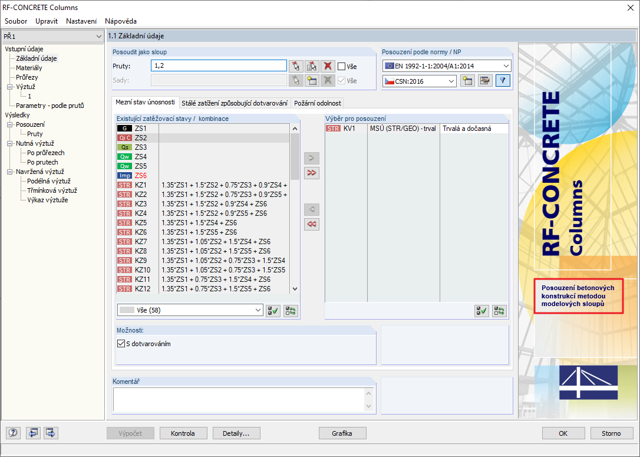Select Průřezy in the tree
This screenshot has height=457, width=640.
[x=27, y=77]
